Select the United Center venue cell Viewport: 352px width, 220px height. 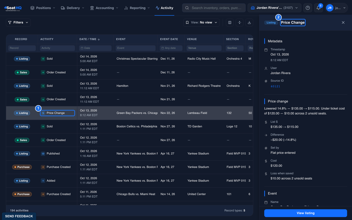(197, 194)
